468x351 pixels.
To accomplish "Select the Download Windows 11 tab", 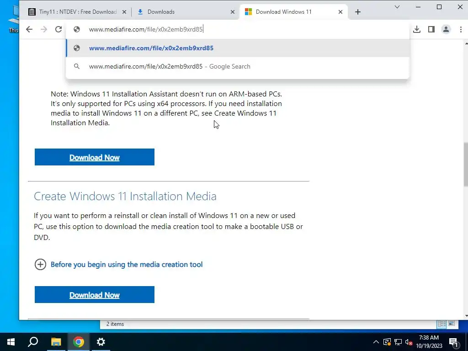I will click(x=293, y=12).
